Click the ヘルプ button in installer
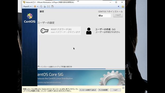This screenshot has width=165, height=93. [x=118, y=15]
